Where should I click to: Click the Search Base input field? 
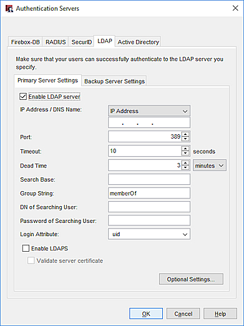click(149, 179)
